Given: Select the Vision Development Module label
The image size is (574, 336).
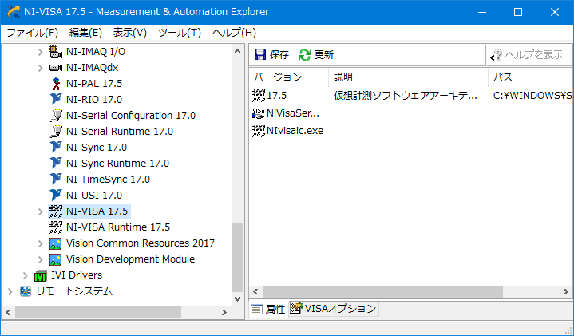Looking at the screenshot, I should click(130, 259).
